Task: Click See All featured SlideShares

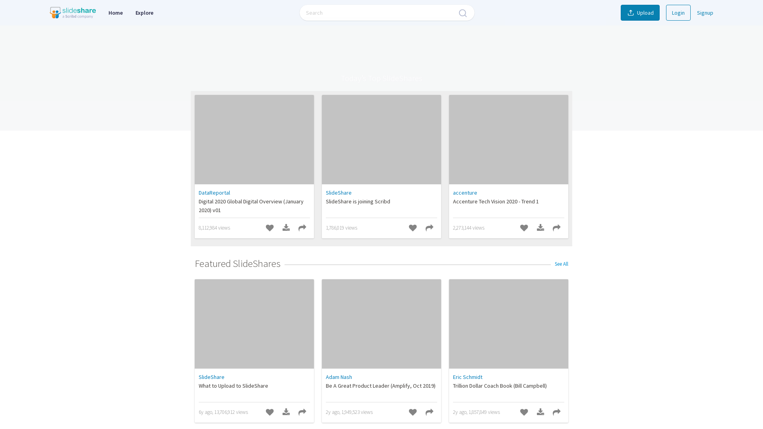Action: 562,264
